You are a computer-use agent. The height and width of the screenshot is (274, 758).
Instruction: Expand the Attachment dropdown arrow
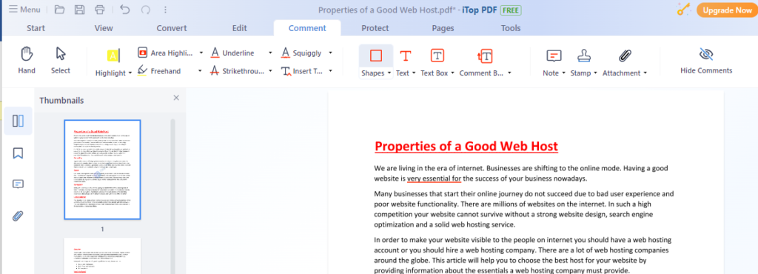(x=645, y=73)
